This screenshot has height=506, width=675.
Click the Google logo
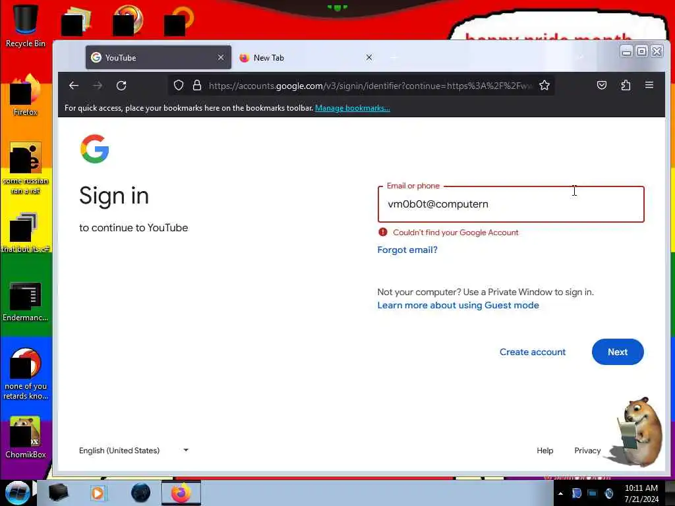(x=95, y=149)
